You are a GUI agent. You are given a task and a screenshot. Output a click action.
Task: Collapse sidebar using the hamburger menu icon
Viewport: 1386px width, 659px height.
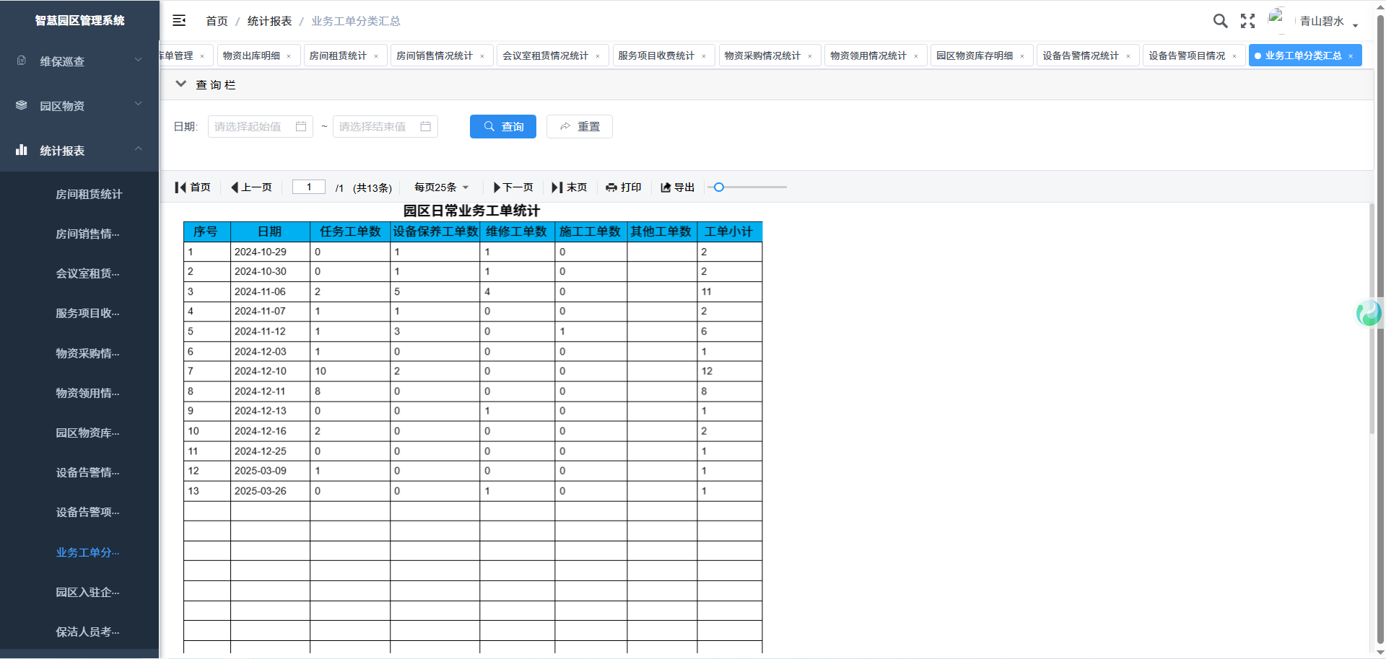coord(179,21)
